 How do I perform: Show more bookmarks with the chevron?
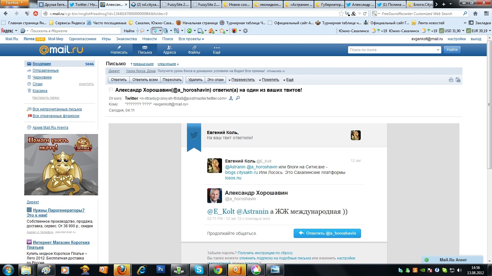(465, 23)
